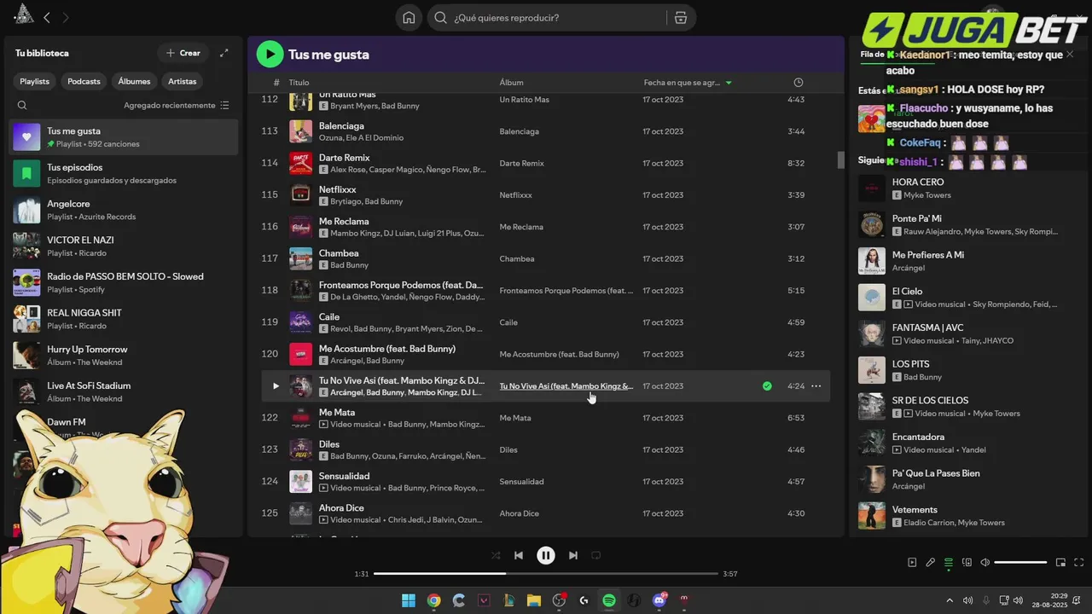The image size is (1092, 614).
Task: Open connect to a device icon
Action: (x=967, y=563)
